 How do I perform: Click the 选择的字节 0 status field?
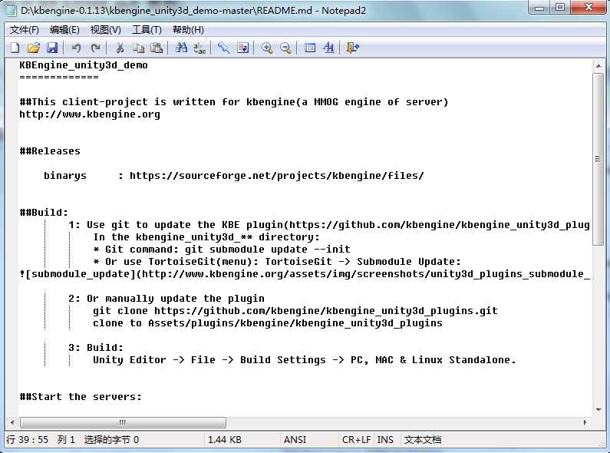111,440
